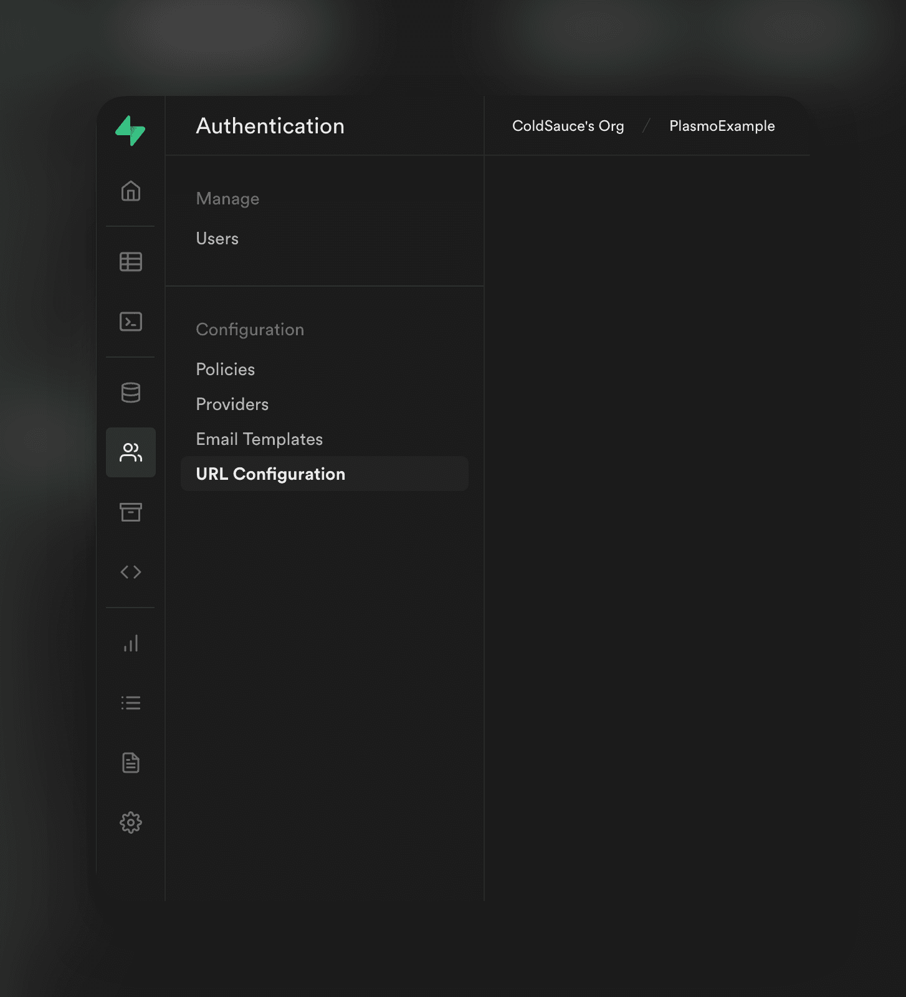
Task: Click ColdSauce's Org breadcrumb link
Action: point(568,126)
